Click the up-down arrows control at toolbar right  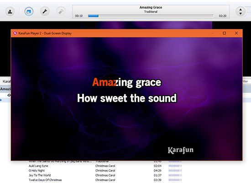pos(241,11)
